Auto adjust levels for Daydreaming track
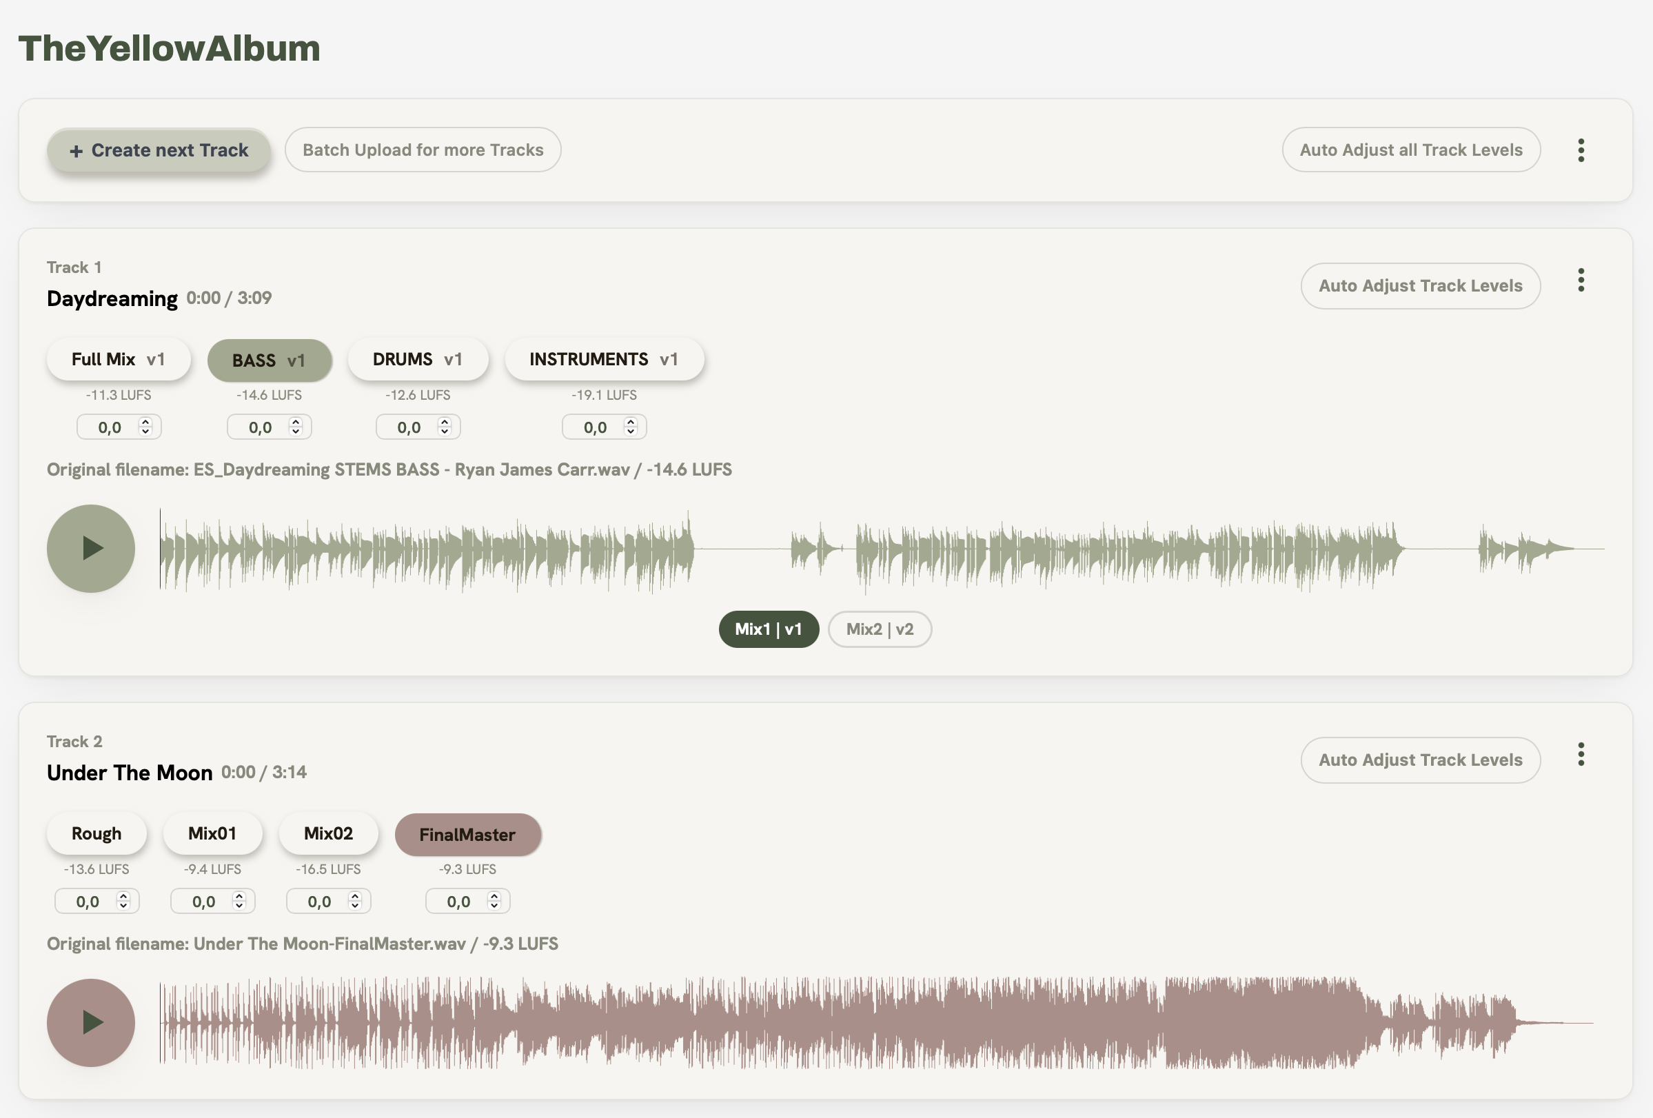Viewport: 1653px width, 1118px height. [x=1421, y=286]
